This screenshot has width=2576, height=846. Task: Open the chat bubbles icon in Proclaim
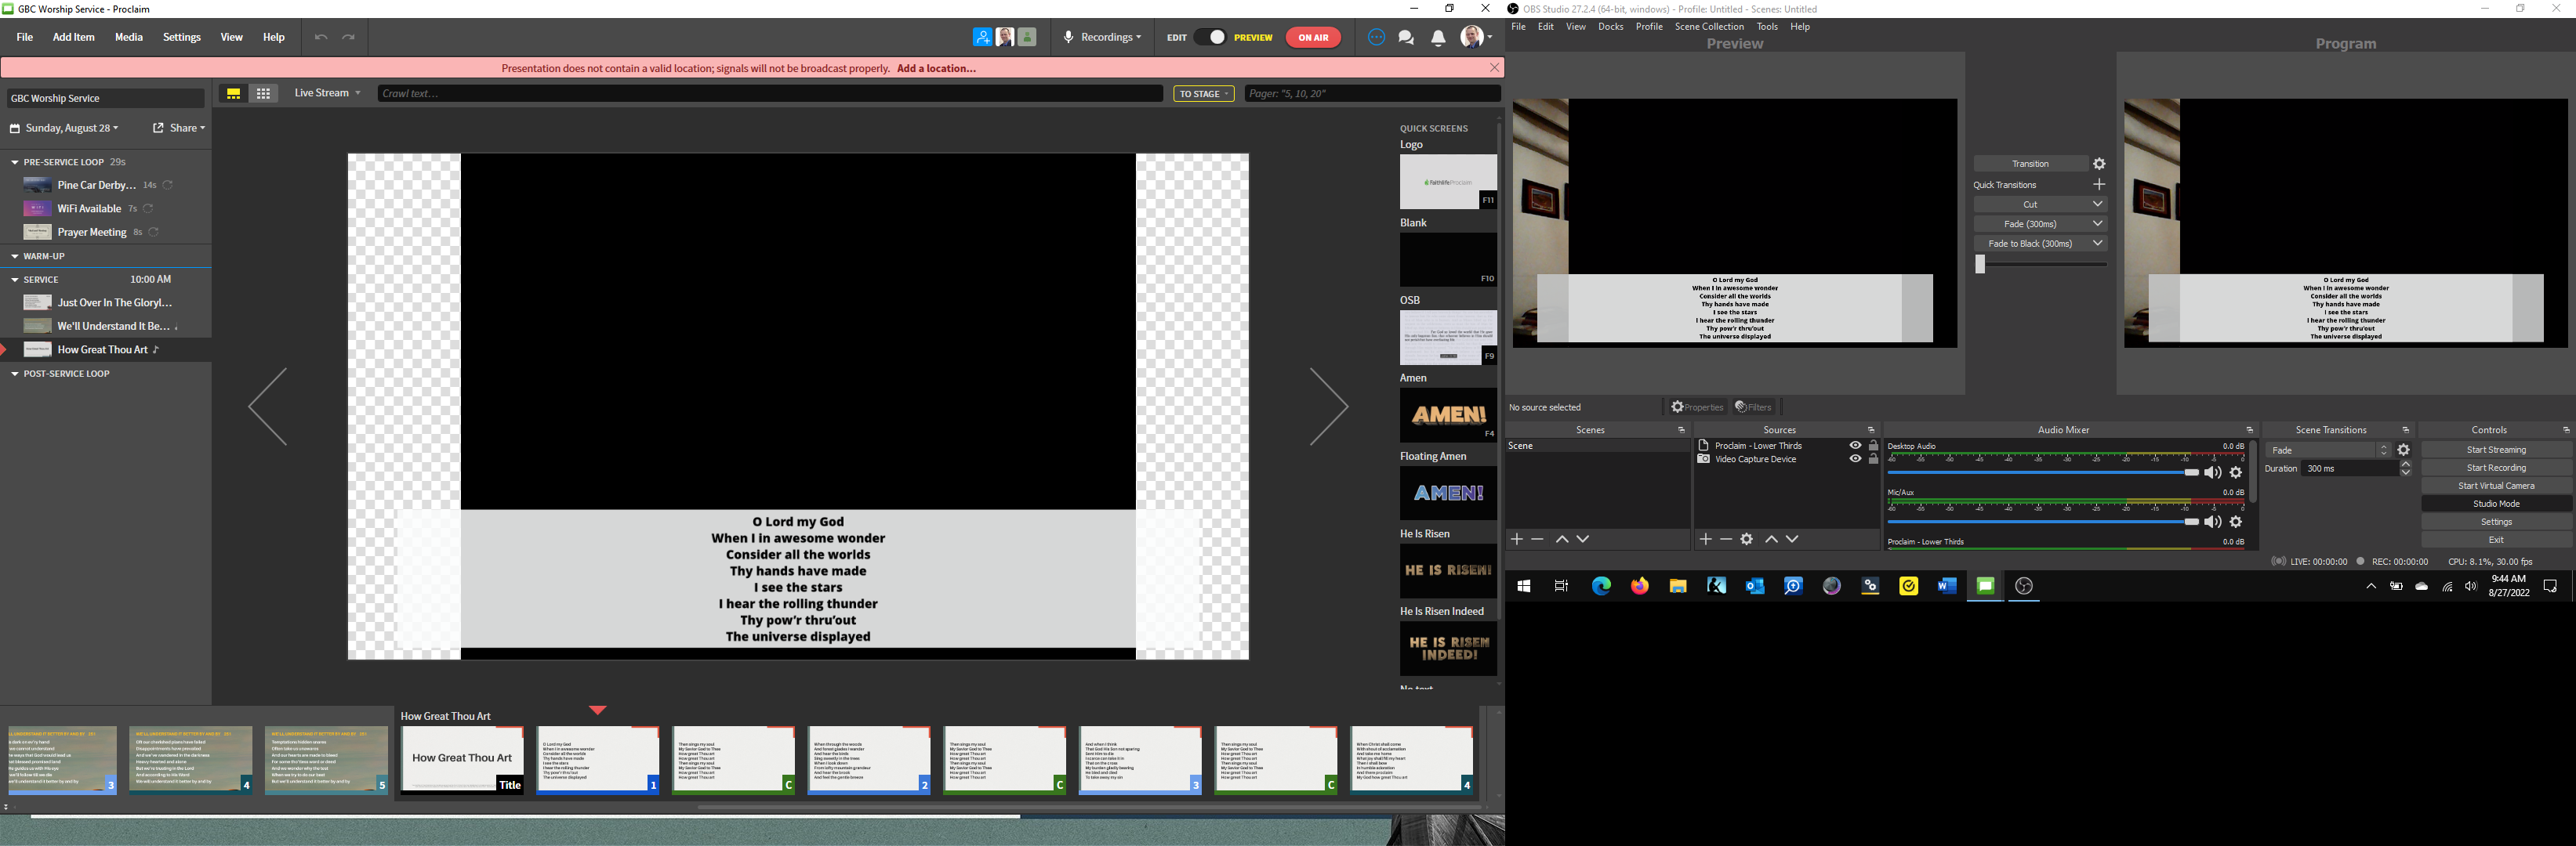coord(1406,38)
